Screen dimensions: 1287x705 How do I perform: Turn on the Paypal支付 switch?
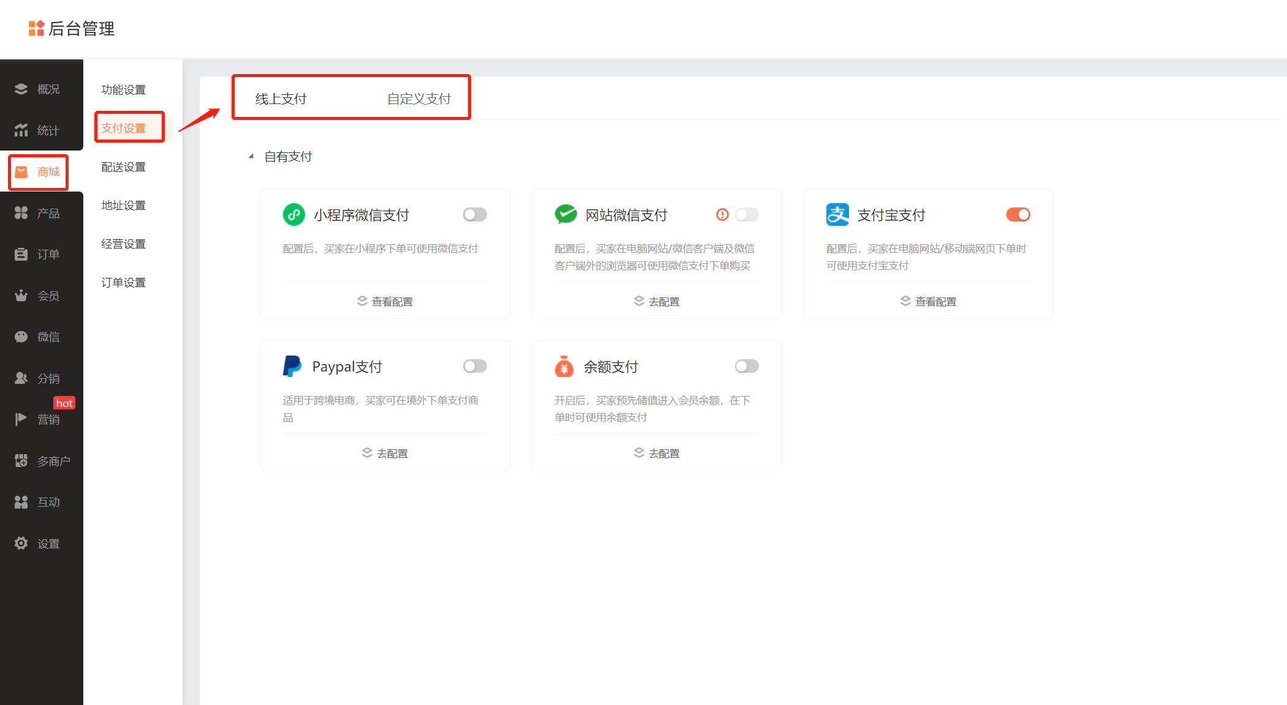pos(475,366)
